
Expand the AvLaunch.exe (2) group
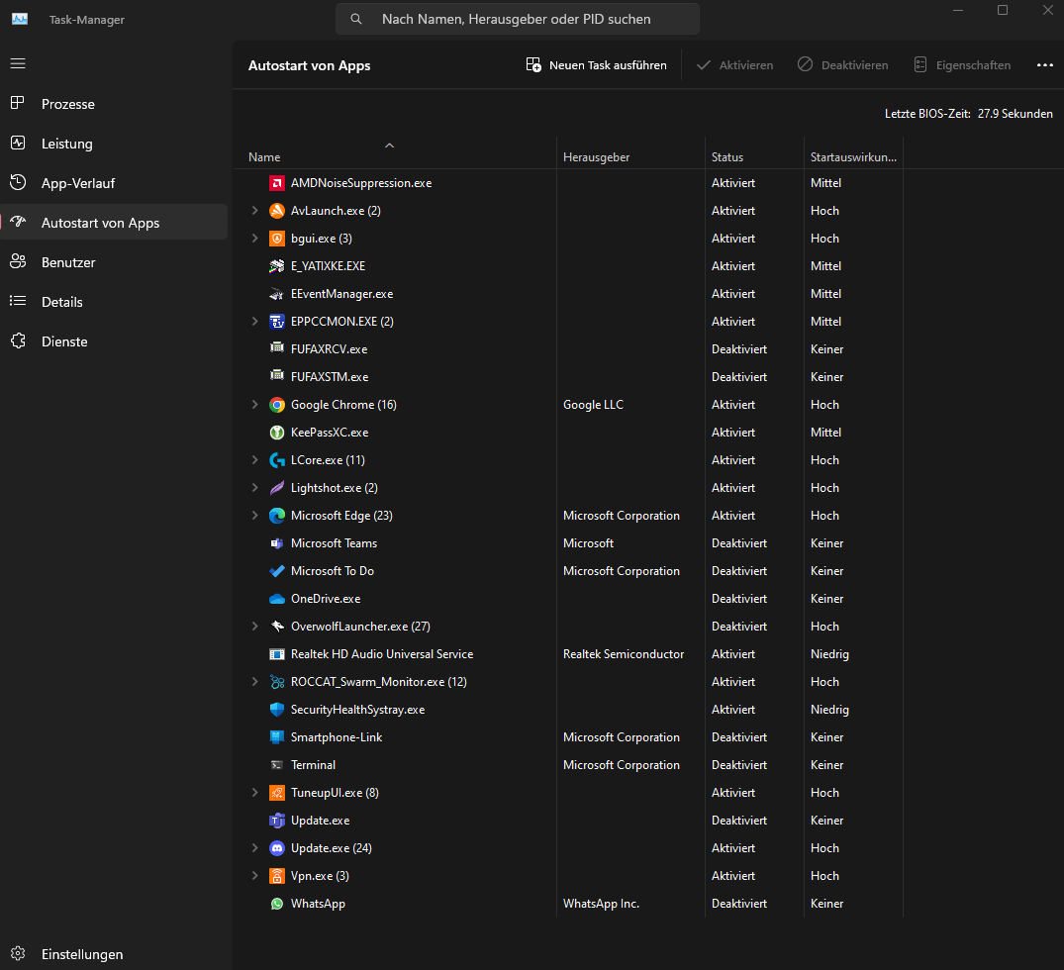pos(255,211)
